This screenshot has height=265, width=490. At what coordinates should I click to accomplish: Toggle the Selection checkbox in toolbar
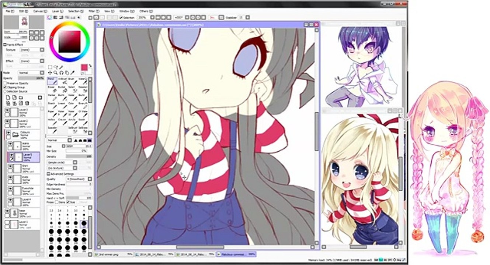click(121, 17)
